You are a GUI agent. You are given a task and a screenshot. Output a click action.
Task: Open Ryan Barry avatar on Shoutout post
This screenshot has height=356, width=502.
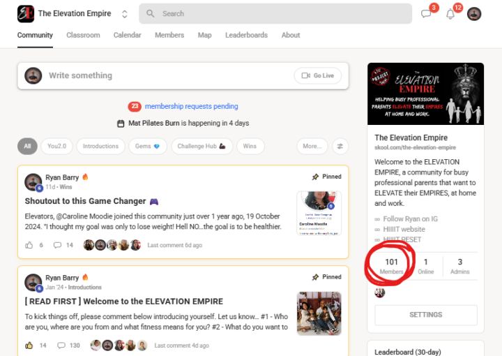point(33,182)
